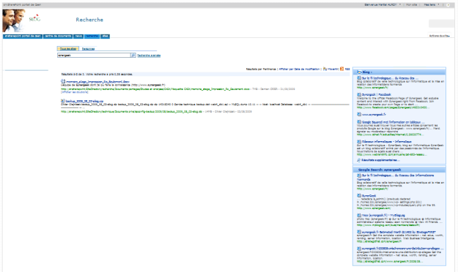Click the RSS text link
The width and height of the screenshot is (458, 272).
[x=347, y=69]
